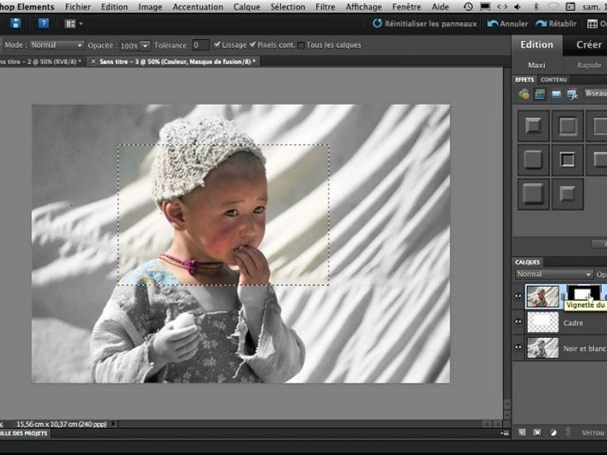Image resolution: width=607 pixels, height=455 pixels.
Task: Show Photo Effects in the Effects panel
Action: pyautogui.click(x=556, y=94)
